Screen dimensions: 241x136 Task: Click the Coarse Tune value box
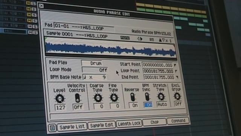click(x=99, y=106)
